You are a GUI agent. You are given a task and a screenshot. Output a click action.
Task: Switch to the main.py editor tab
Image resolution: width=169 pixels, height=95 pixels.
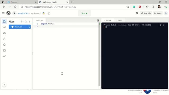coord(39,21)
